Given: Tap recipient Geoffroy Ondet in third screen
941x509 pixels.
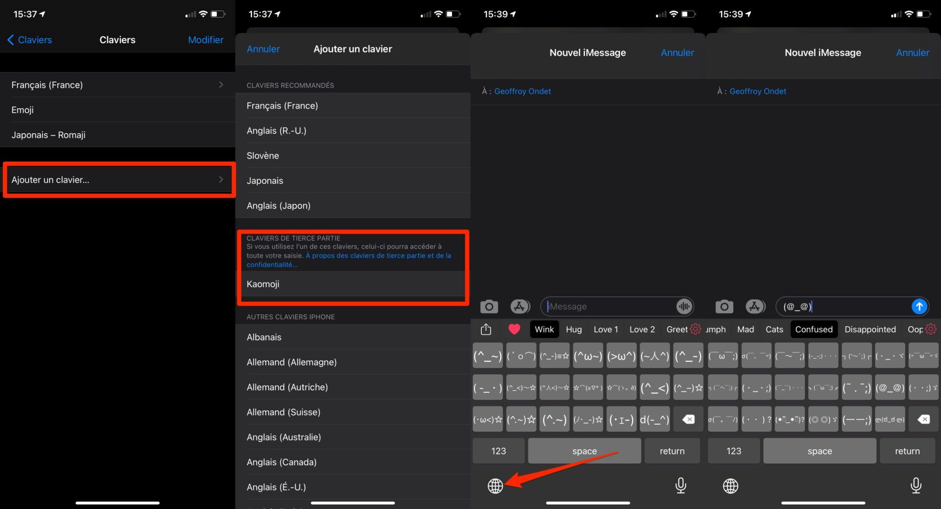Looking at the screenshot, I should pos(522,91).
